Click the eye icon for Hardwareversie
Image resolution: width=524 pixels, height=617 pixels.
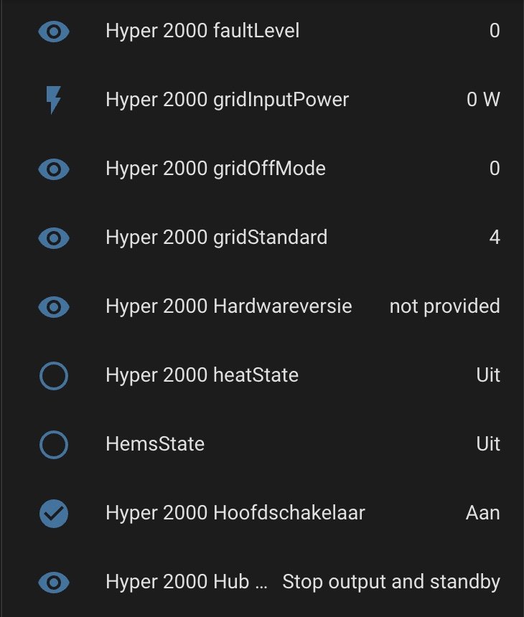[x=54, y=307]
